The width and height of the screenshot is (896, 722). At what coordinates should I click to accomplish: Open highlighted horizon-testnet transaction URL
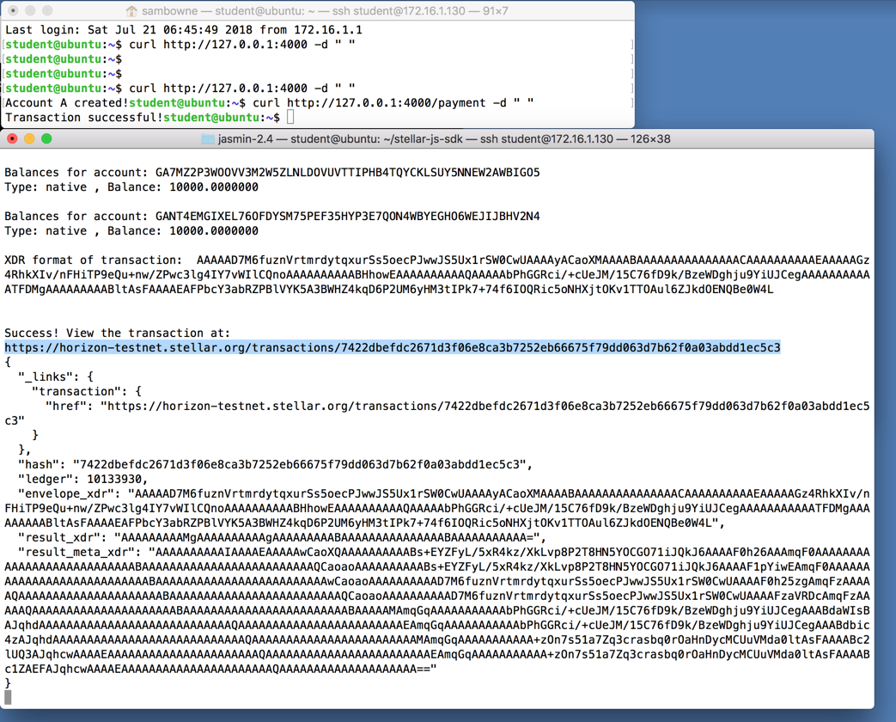click(392, 347)
